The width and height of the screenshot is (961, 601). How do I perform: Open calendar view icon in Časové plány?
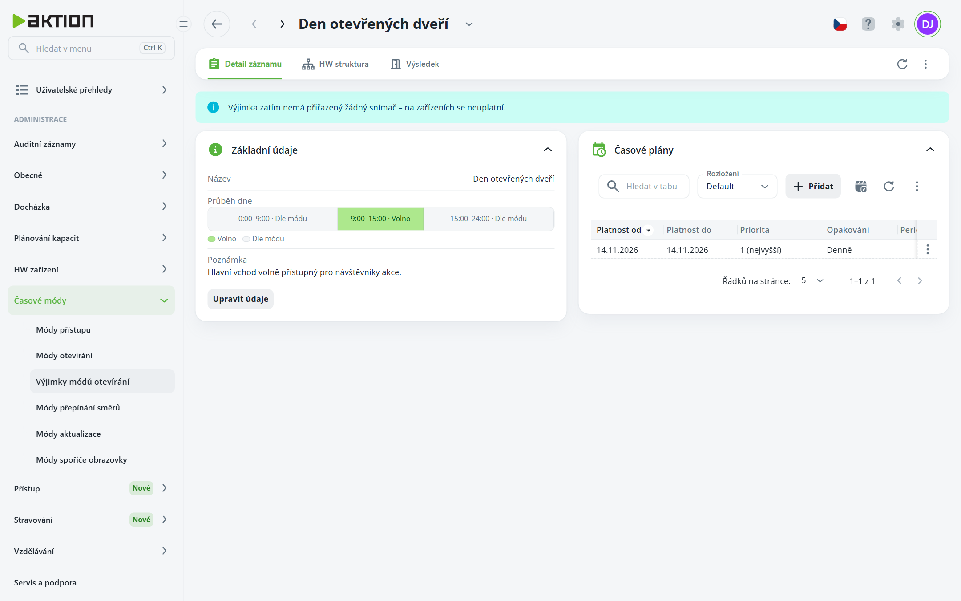pos(861,186)
